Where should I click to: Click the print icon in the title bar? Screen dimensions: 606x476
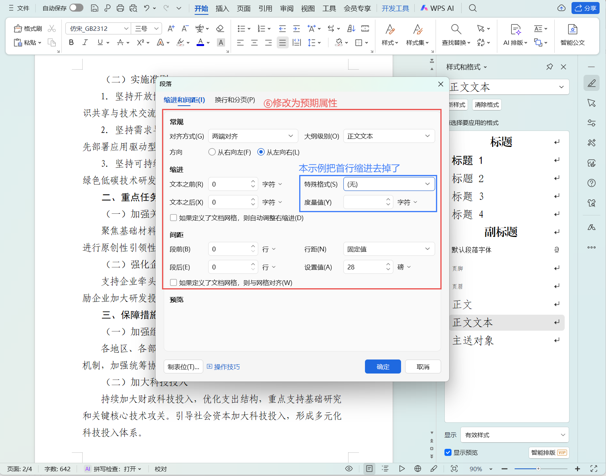(120, 8)
